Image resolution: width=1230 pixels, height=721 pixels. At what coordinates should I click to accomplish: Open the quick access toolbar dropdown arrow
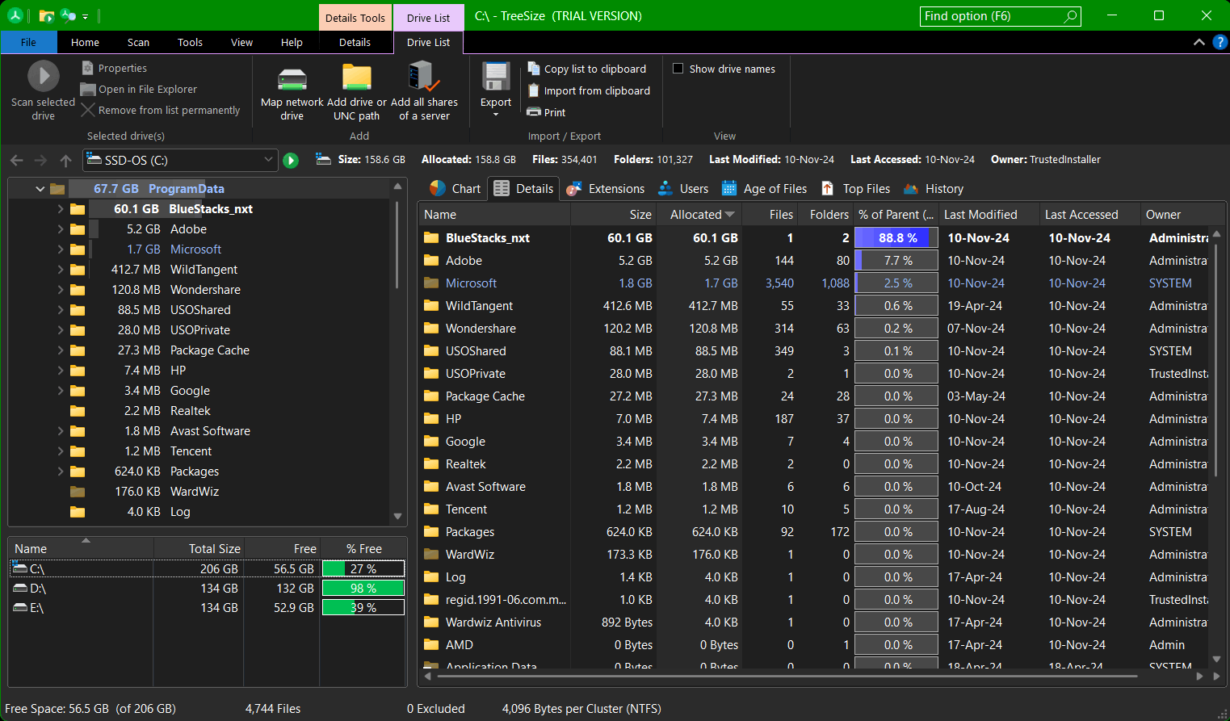pyautogui.click(x=86, y=16)
